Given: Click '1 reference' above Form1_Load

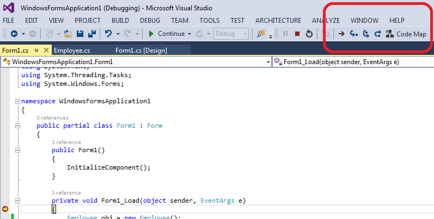Looking at the screenshot, I should (x=66, y=193).
